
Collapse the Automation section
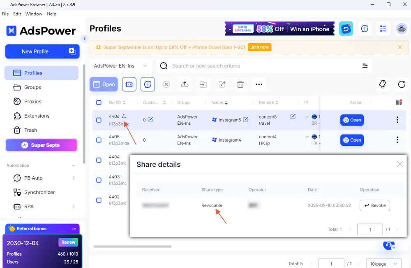point(74,165)
